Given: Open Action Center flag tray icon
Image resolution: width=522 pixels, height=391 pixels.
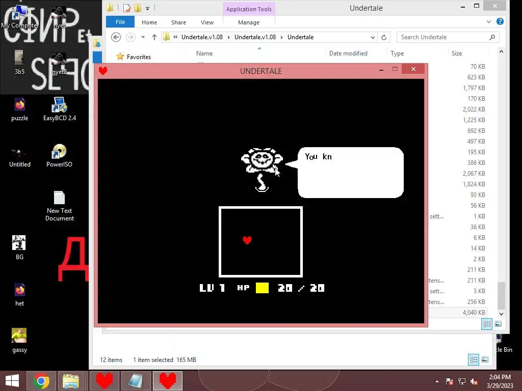Looking at the screenshot, I should click(449, 381).
